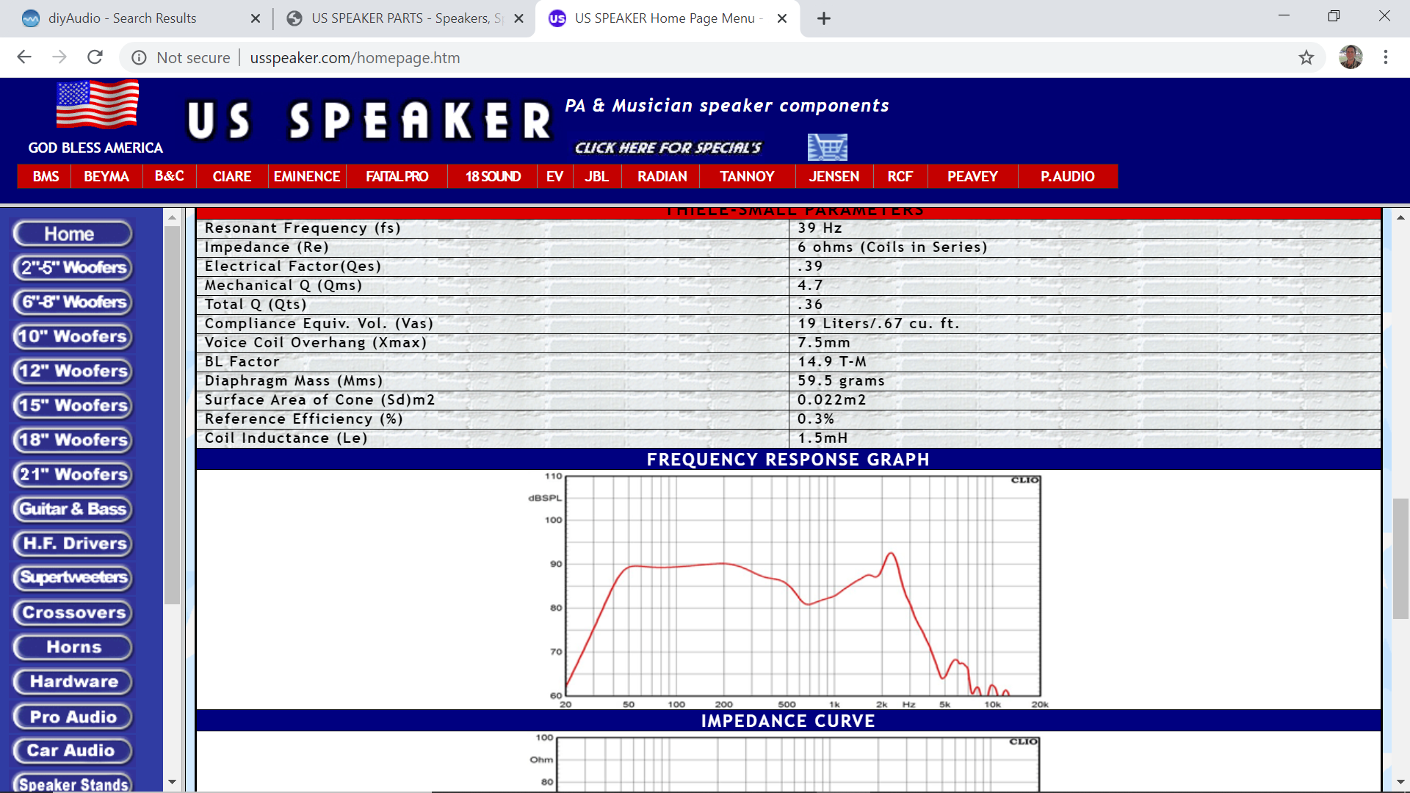The width and height of the screenshot is (1410, 793).
Task: Open the BEYMA brand menu
Action: 106,176
